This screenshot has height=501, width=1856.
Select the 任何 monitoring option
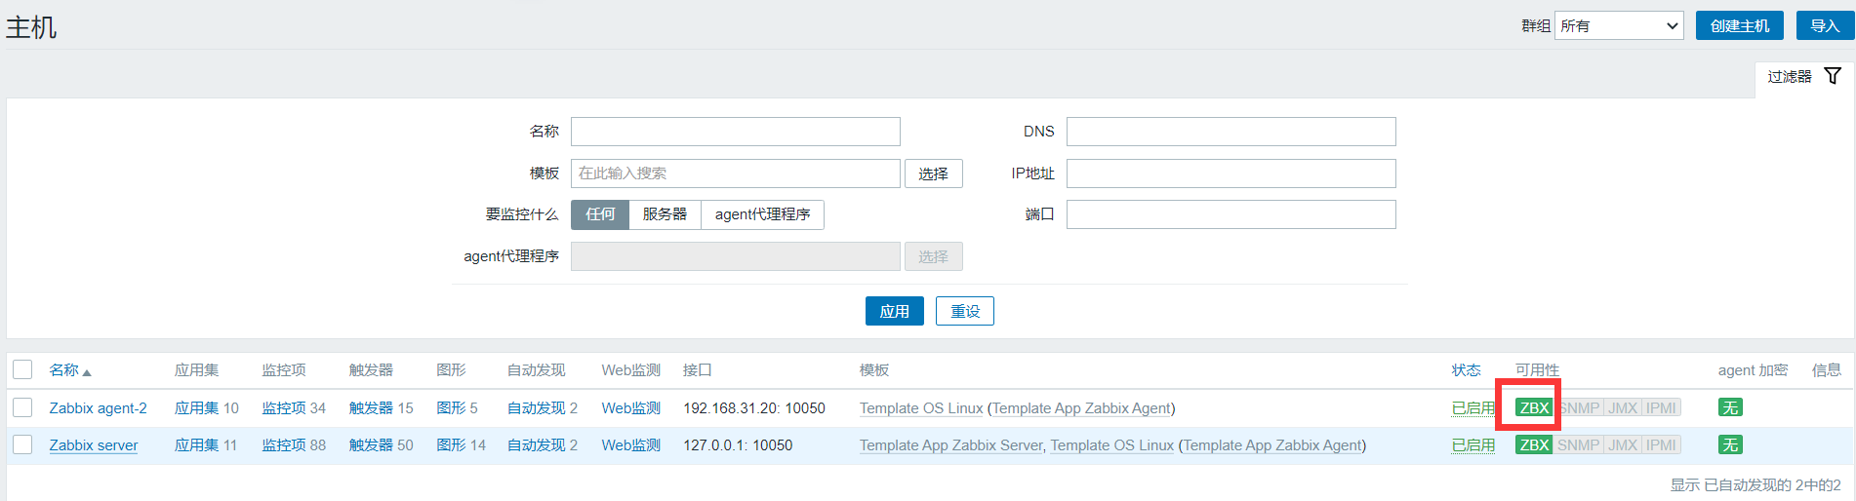(x=600, y=214)
